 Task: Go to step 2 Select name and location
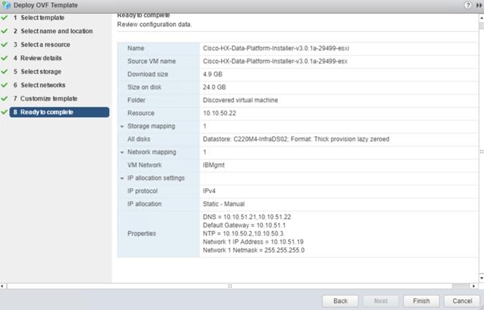(x=52, y=31)
